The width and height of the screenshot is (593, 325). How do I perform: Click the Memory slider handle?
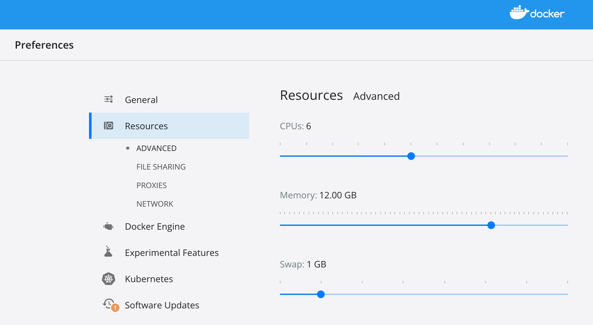[491, 225]
